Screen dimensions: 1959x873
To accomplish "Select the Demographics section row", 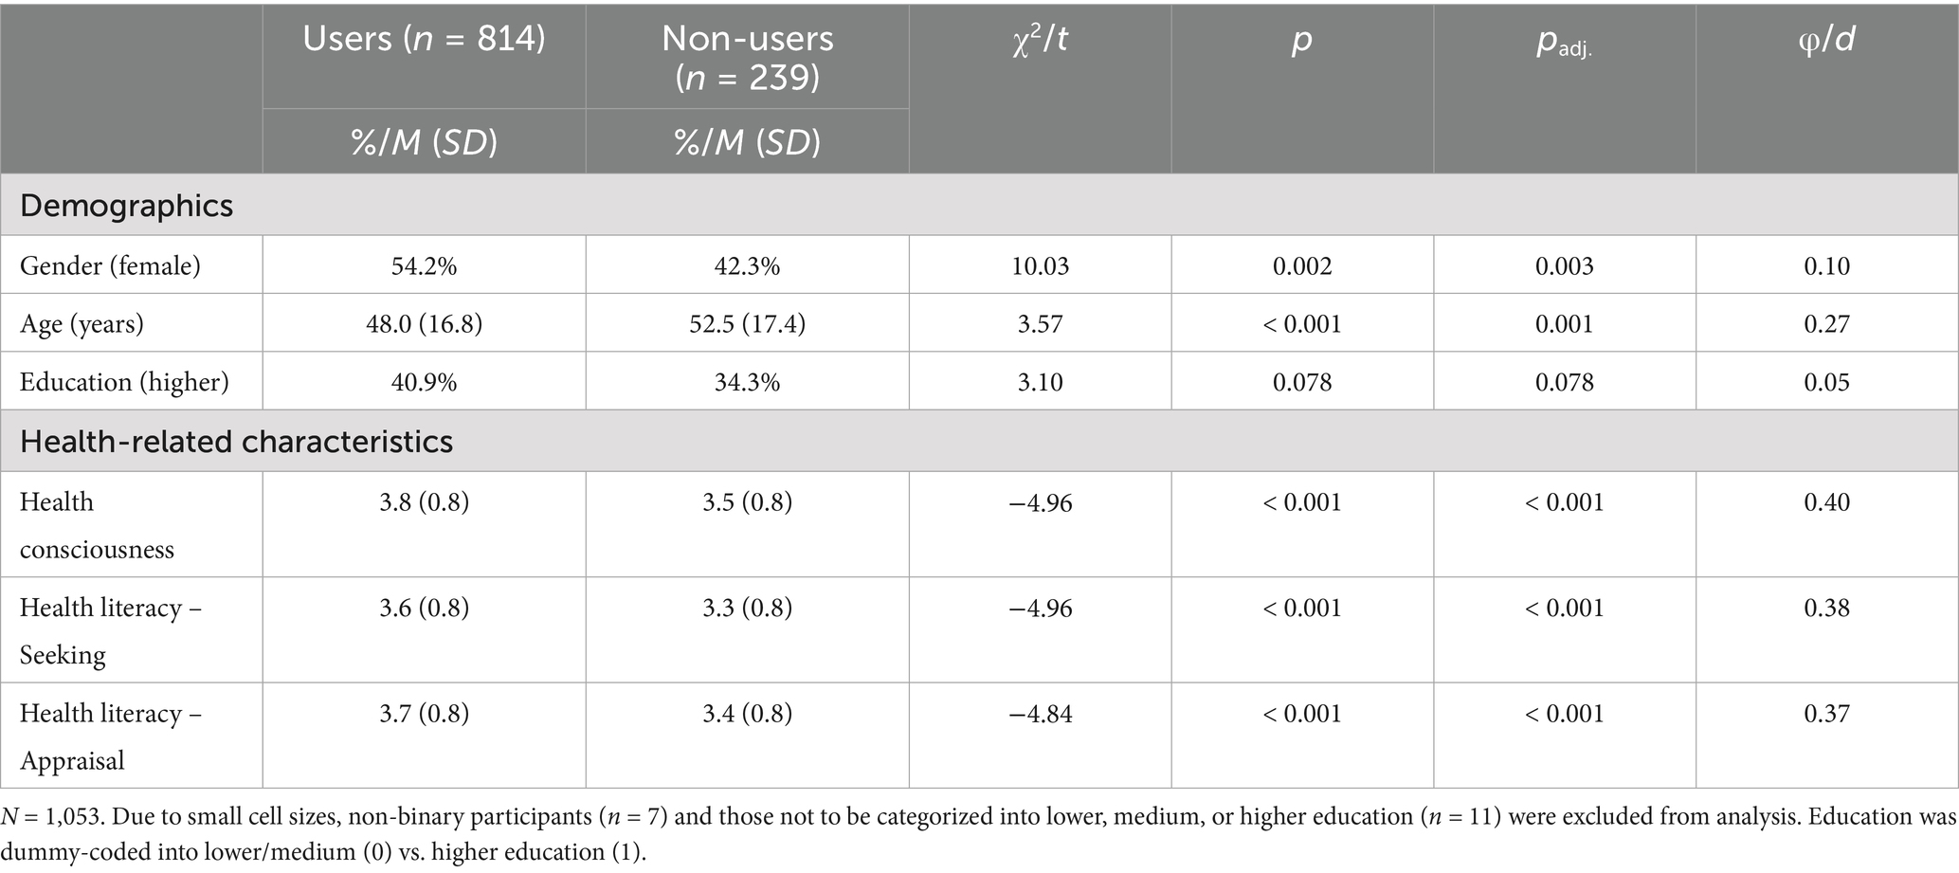I will (126, 206).
